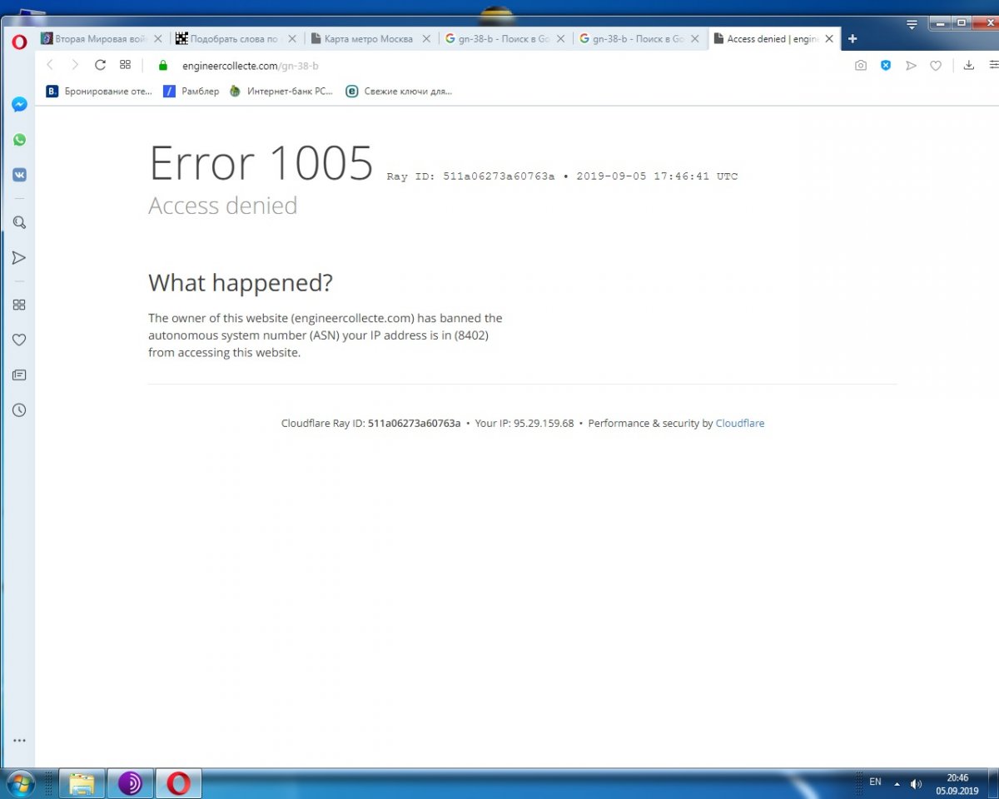Open the Интернет-банк РС... bookmark
Viewport: 999px width, 799px height.
[281, 92]
